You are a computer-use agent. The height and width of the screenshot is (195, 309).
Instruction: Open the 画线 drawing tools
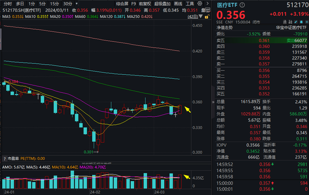pos(178,4)
